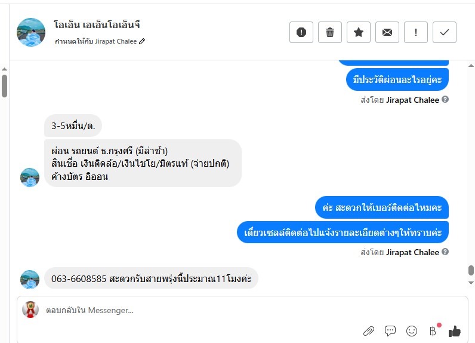Star this conversation

click(x=359, y=33)
